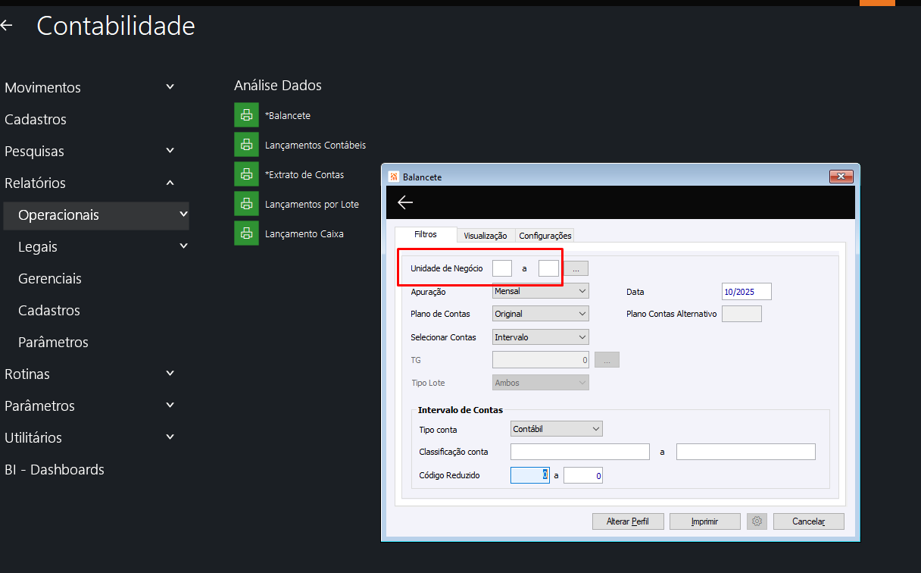Open the Lançamento Caixa report link

pos(304,233)
